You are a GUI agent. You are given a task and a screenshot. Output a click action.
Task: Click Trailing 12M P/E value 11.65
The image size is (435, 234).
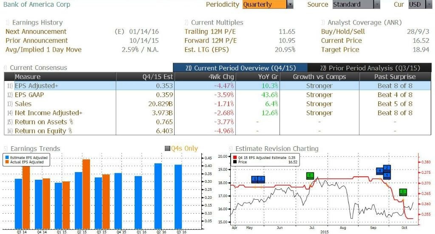287,31
